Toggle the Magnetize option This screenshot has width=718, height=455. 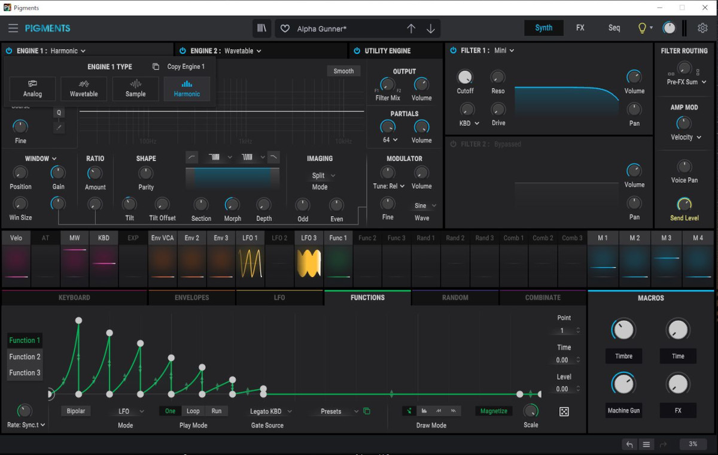click(494, 411)
